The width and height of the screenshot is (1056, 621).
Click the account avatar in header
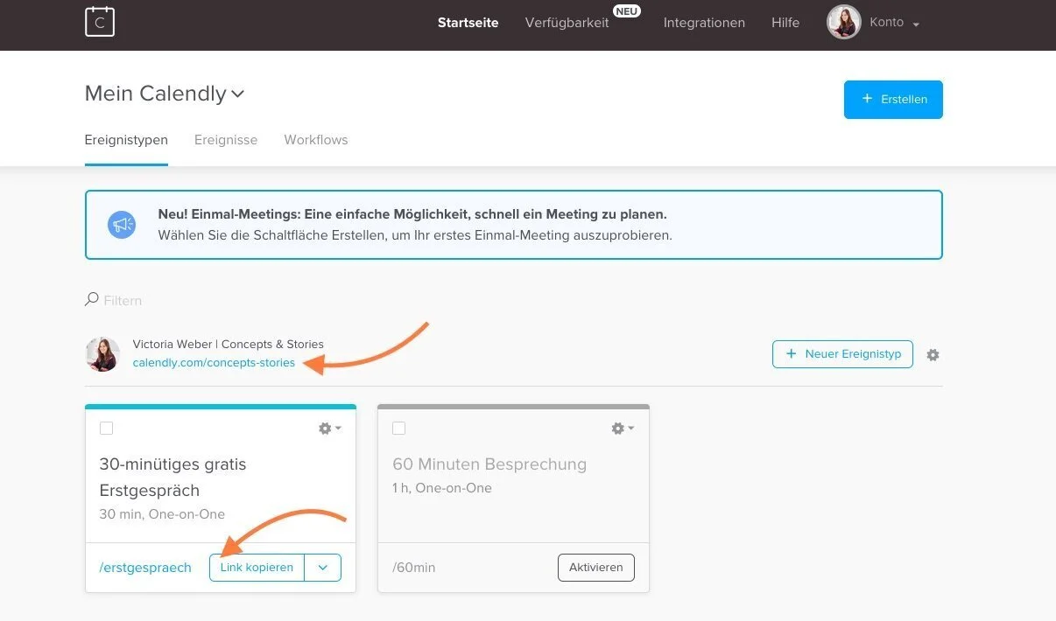coord(844,22)
